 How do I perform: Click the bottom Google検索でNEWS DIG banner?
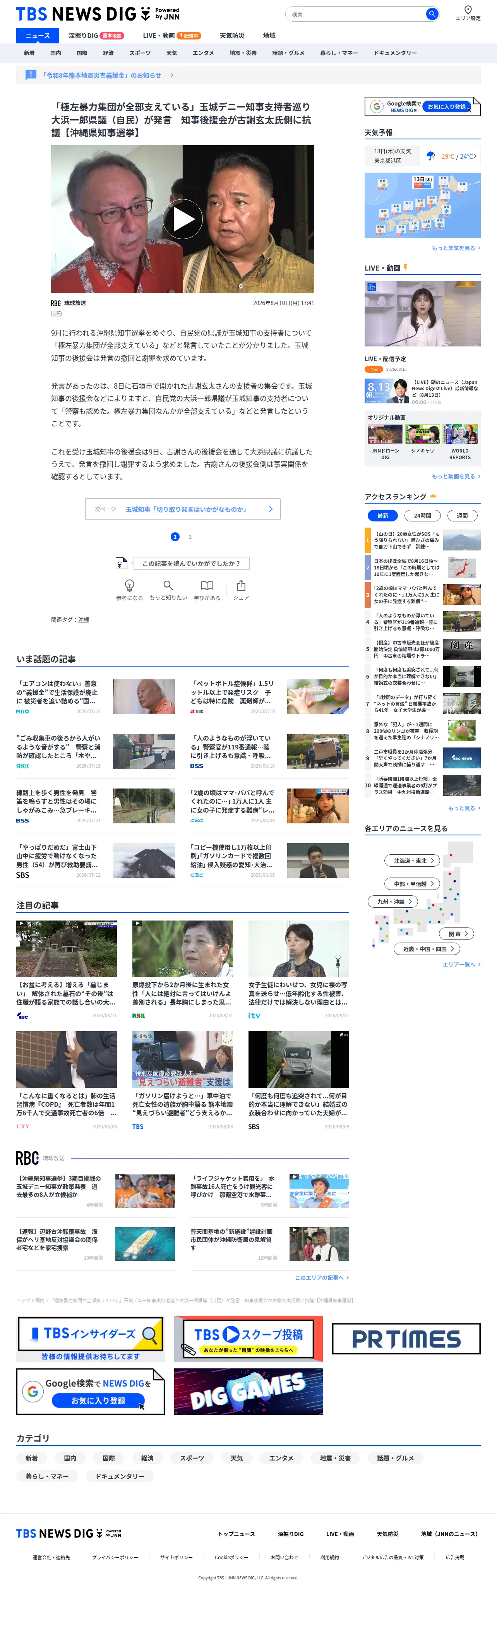pyautogui.click(x=91, y=1392)
